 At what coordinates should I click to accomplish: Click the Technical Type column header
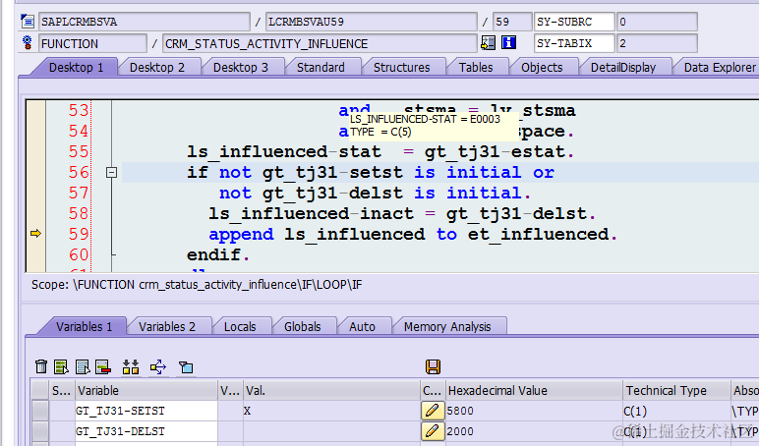[x=676, y=390]
